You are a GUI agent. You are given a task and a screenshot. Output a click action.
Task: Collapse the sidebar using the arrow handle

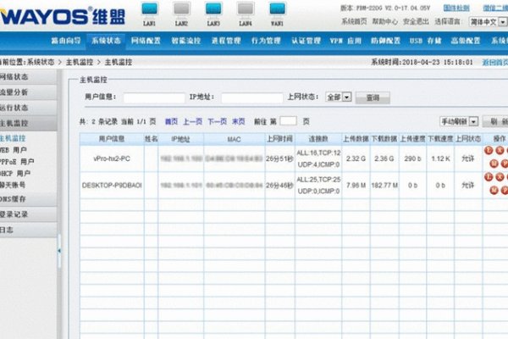59,251
